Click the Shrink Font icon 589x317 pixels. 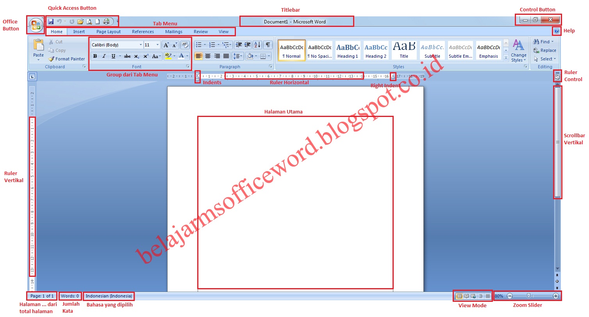174,45
